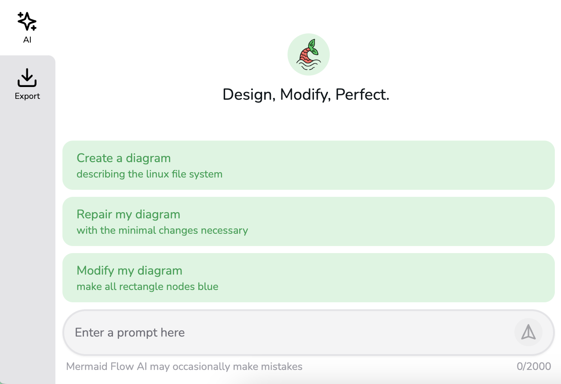561x384 pixels.
Task: Focus the Enter a prompt here field
Action: (x=290, y=332)
